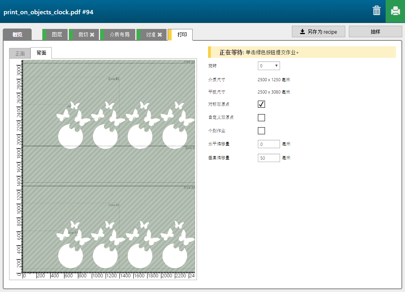This screenshot has height=292, width=405.
Task: Click the job title print_on_objects_clock.pdf #94
Action: pyautogui.click(x=48, y=12)
